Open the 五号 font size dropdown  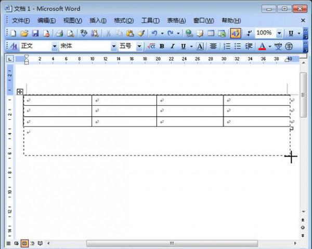pos(139,46)
